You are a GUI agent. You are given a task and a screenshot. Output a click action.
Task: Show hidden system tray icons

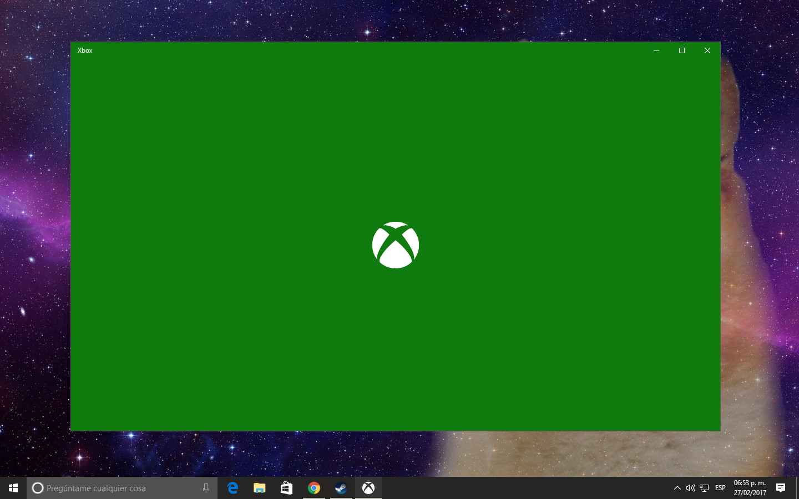pyautogui.click(x=677, y=488)
